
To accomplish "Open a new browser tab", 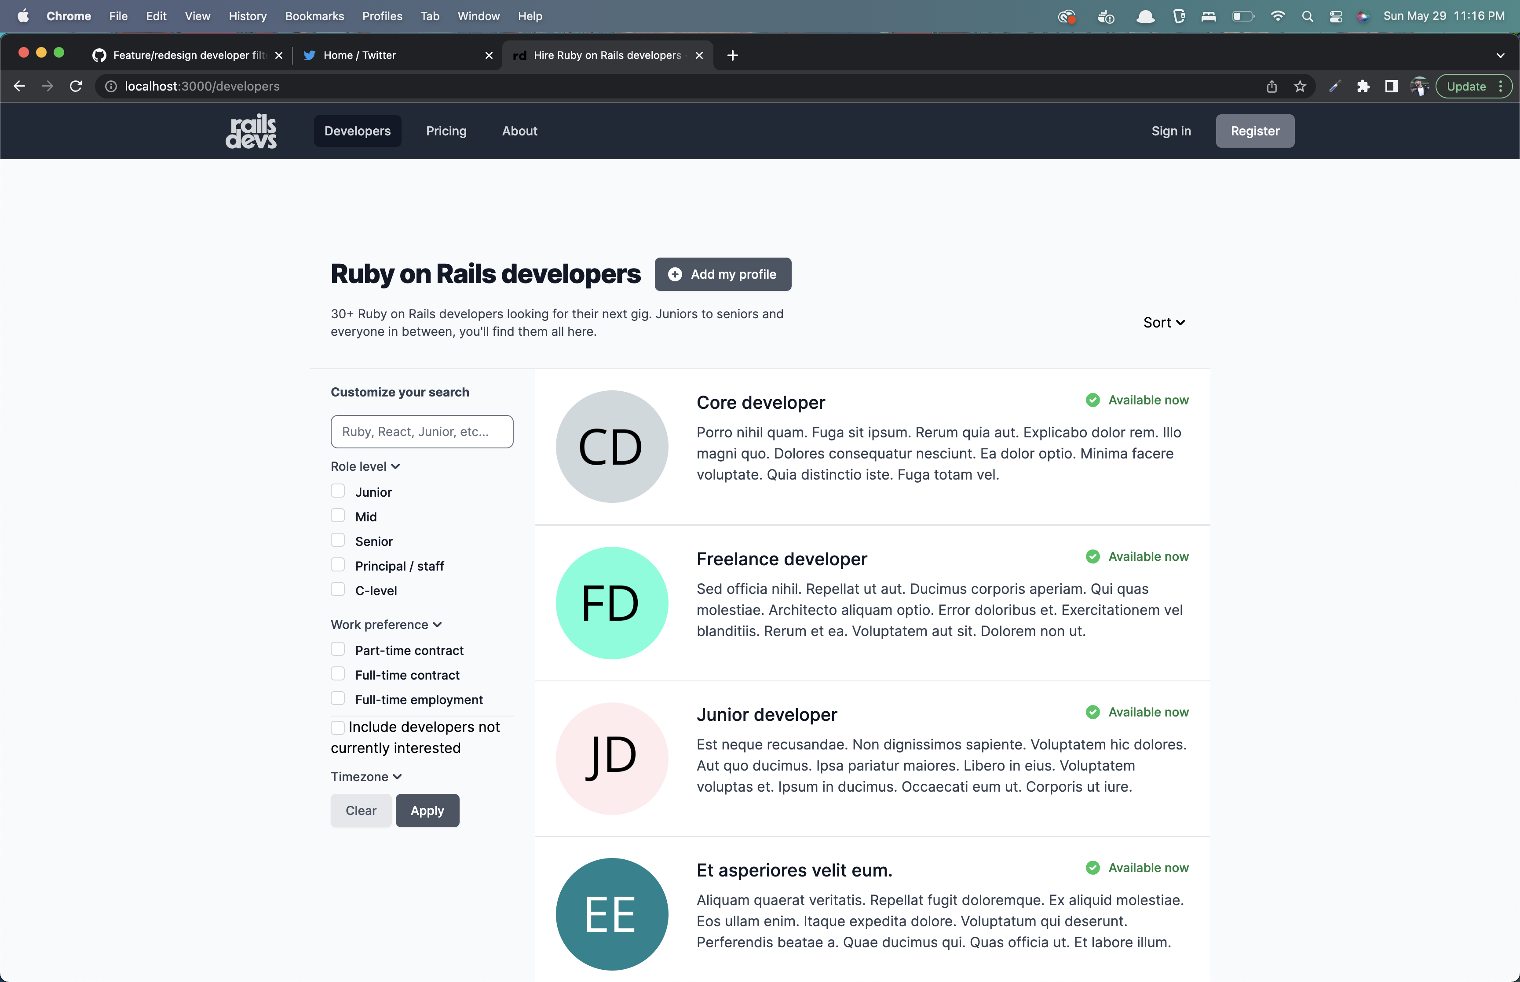I will pos(732,55).
